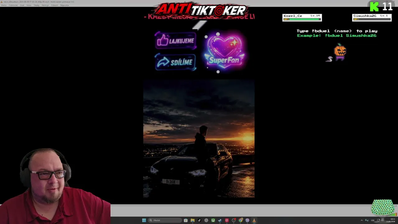Open the Zvuk menu
This screenshot has width=398, height=224.
coord(22,5)
